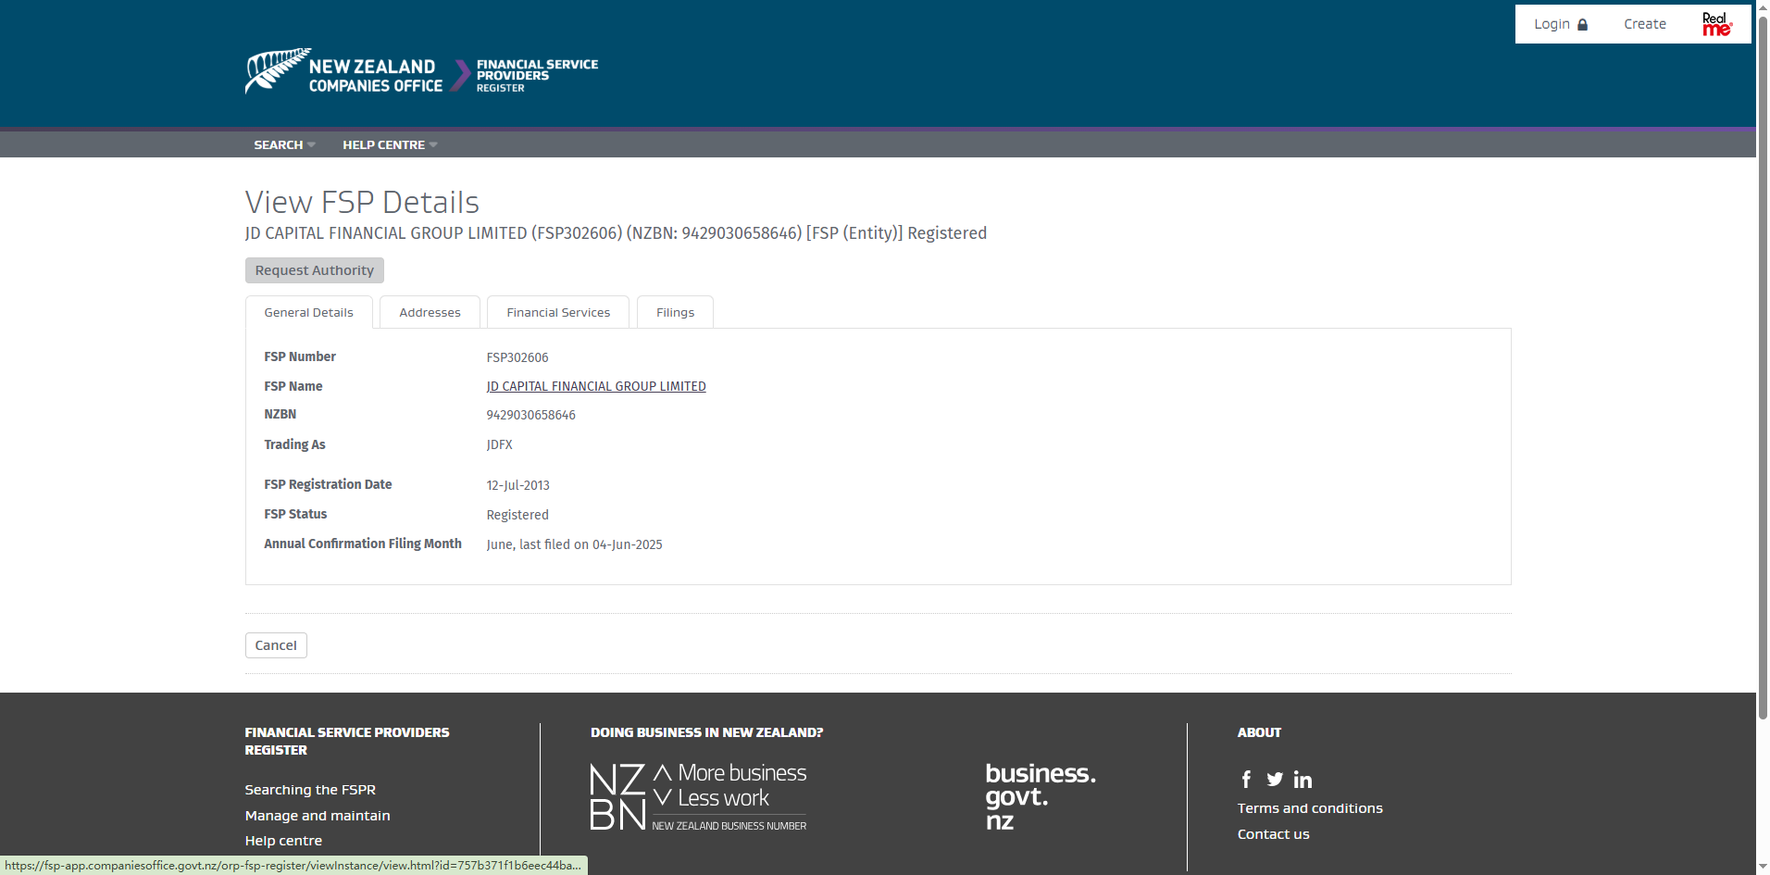Click the FSP number value FSP302606

click(x=517, y=357)
